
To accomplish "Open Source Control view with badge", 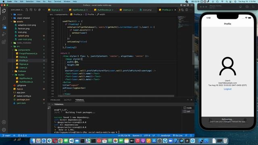I will coord(4,26).
